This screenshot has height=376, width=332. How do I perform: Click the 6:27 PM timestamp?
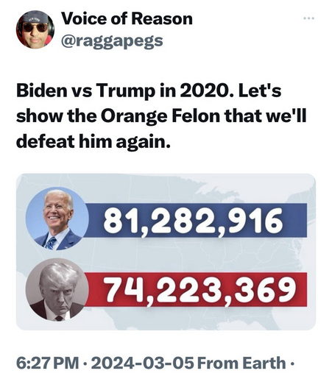click(x=48, y=363)
